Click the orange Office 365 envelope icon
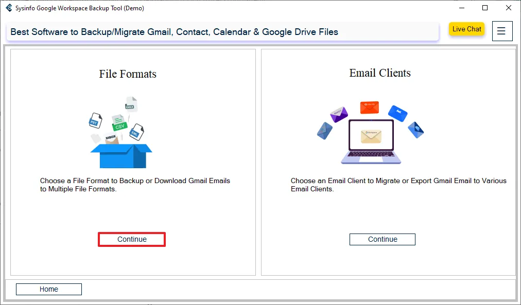This screenshot has width=521, height=305. 370,107
